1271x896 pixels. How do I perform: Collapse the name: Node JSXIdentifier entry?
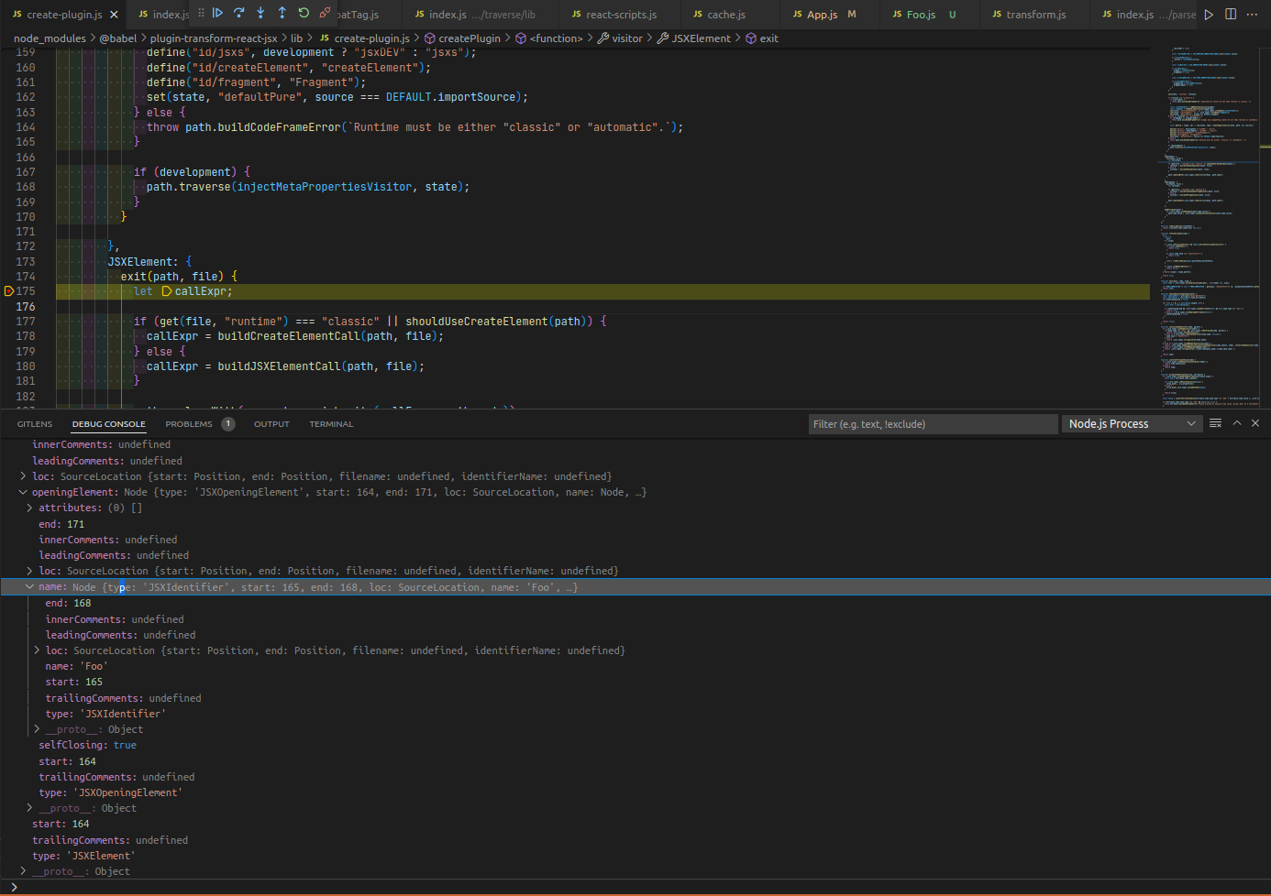(x=29, y=587)
